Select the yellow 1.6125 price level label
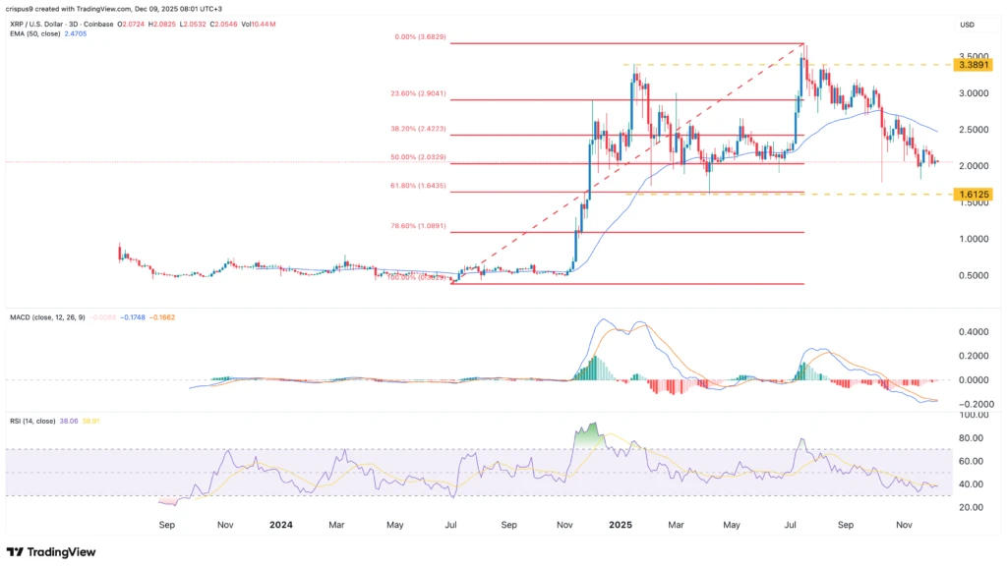 [x=976, y=195]
